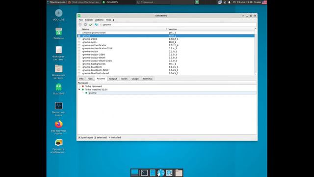Select gnome-autoar-32bit package row
Image resolution: width=314 pixels, height=177 pixels.
(x=166, y=55)
